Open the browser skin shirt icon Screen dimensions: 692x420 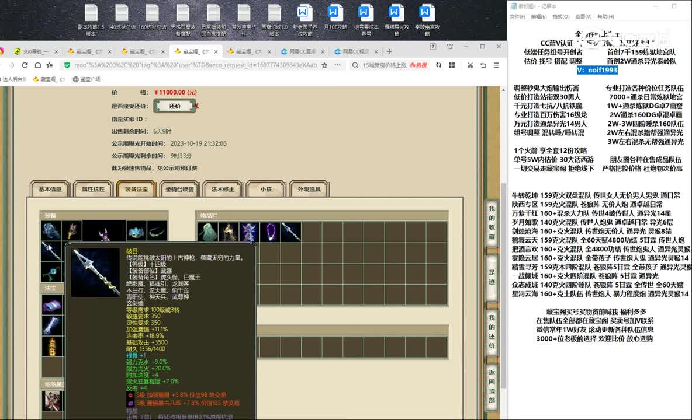coord(449,46)
